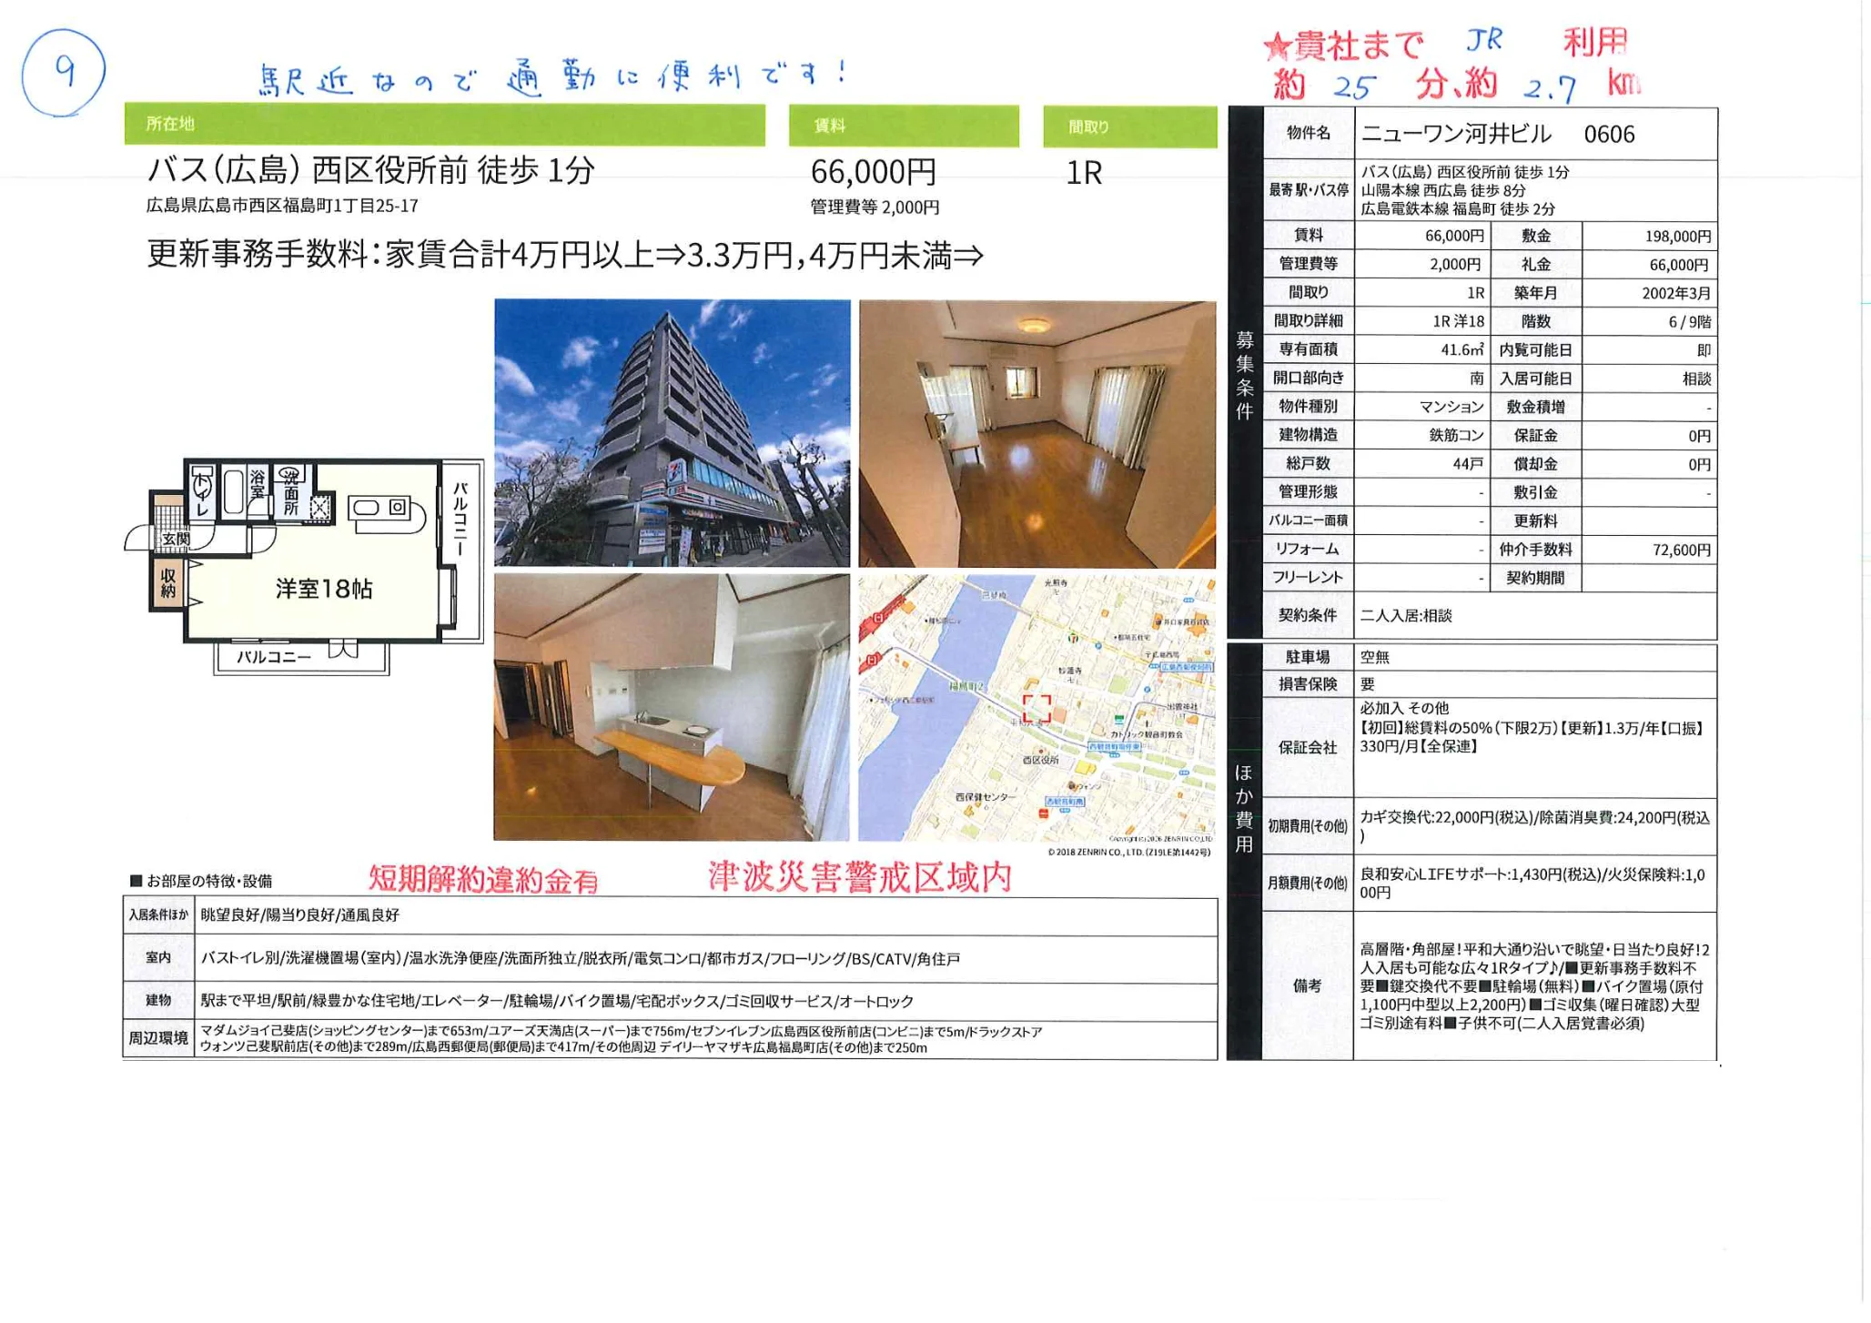Click the building exterior photo

click(x=672, y=433)
